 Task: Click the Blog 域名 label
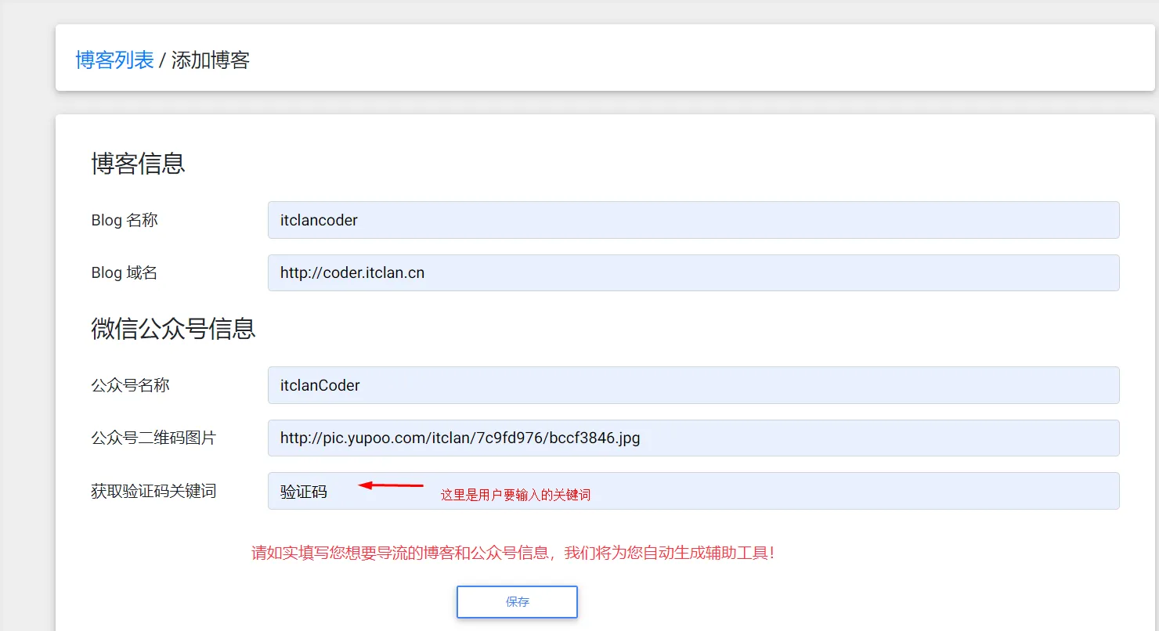pos(125,272)
